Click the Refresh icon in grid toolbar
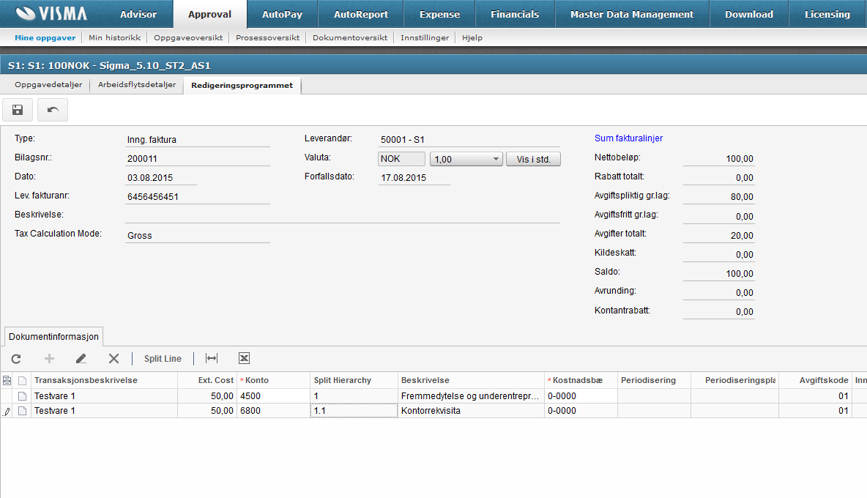 (16, 359)
